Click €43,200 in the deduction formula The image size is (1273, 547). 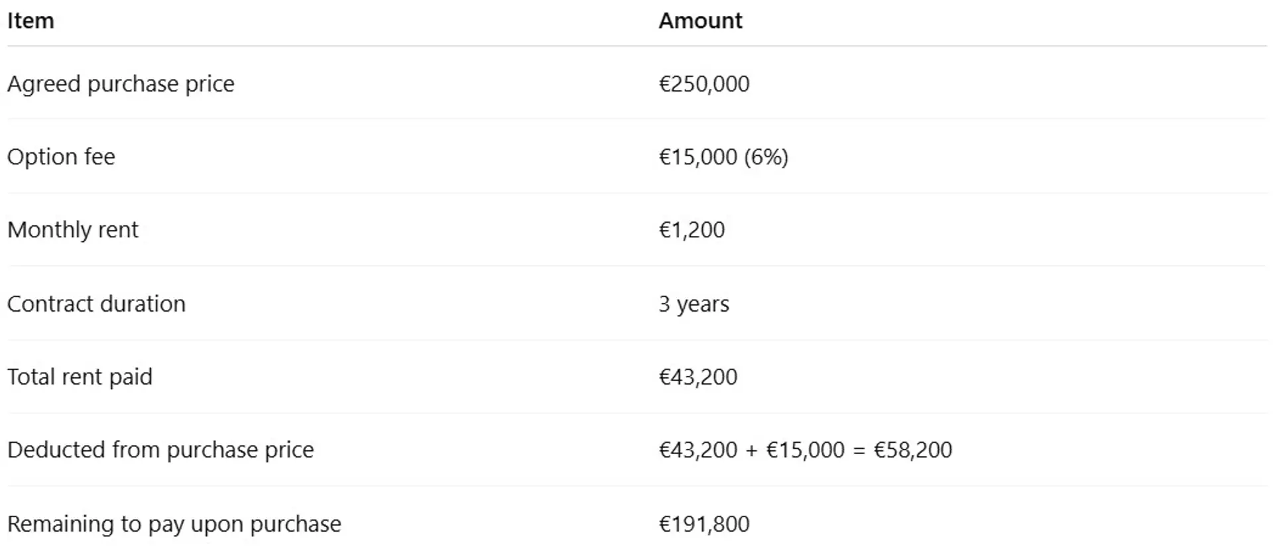coord(697,450)
